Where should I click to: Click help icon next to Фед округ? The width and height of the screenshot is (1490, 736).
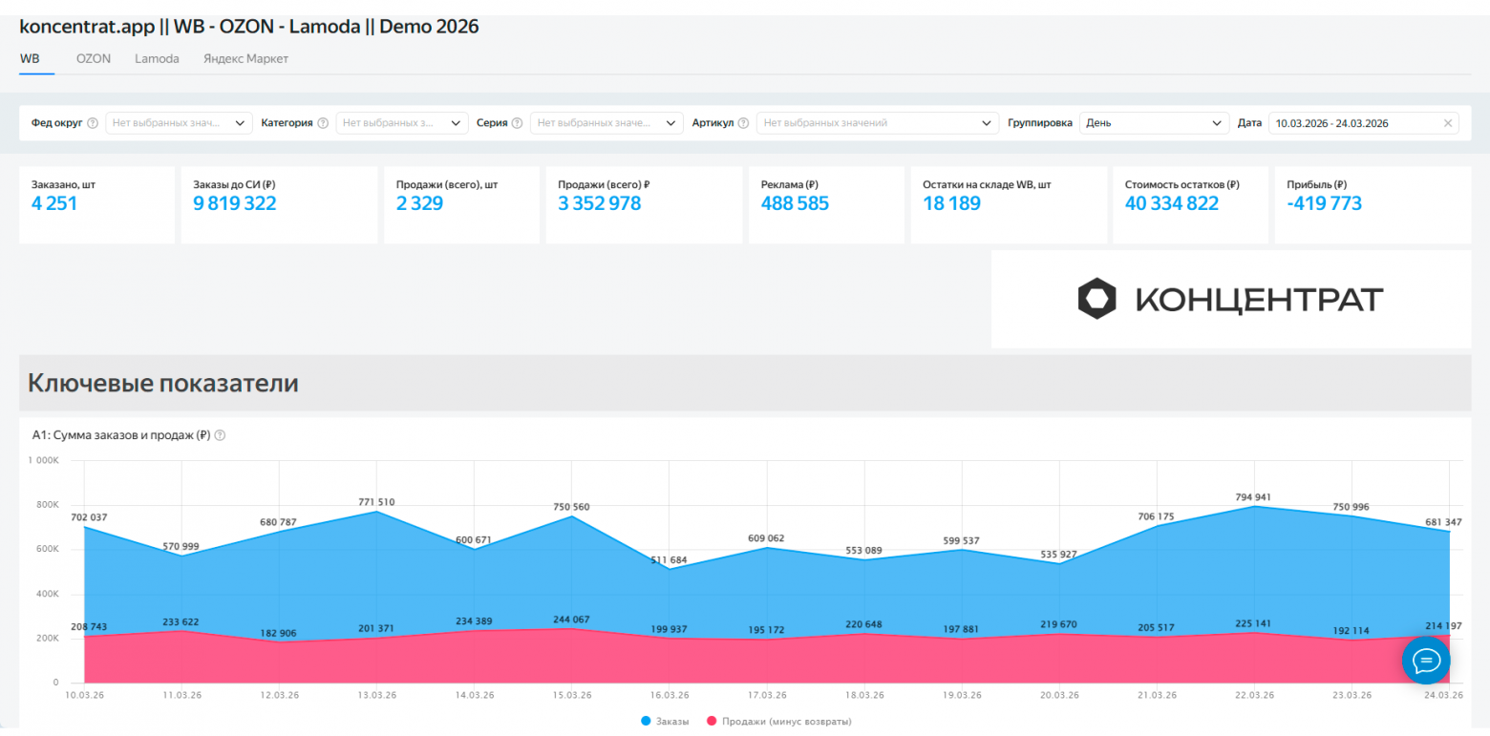pos(93,123)
